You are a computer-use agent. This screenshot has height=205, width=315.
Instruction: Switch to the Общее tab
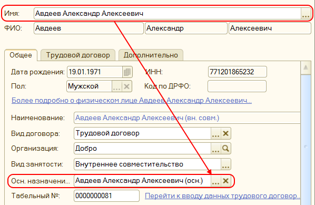(x=21, y=55)
